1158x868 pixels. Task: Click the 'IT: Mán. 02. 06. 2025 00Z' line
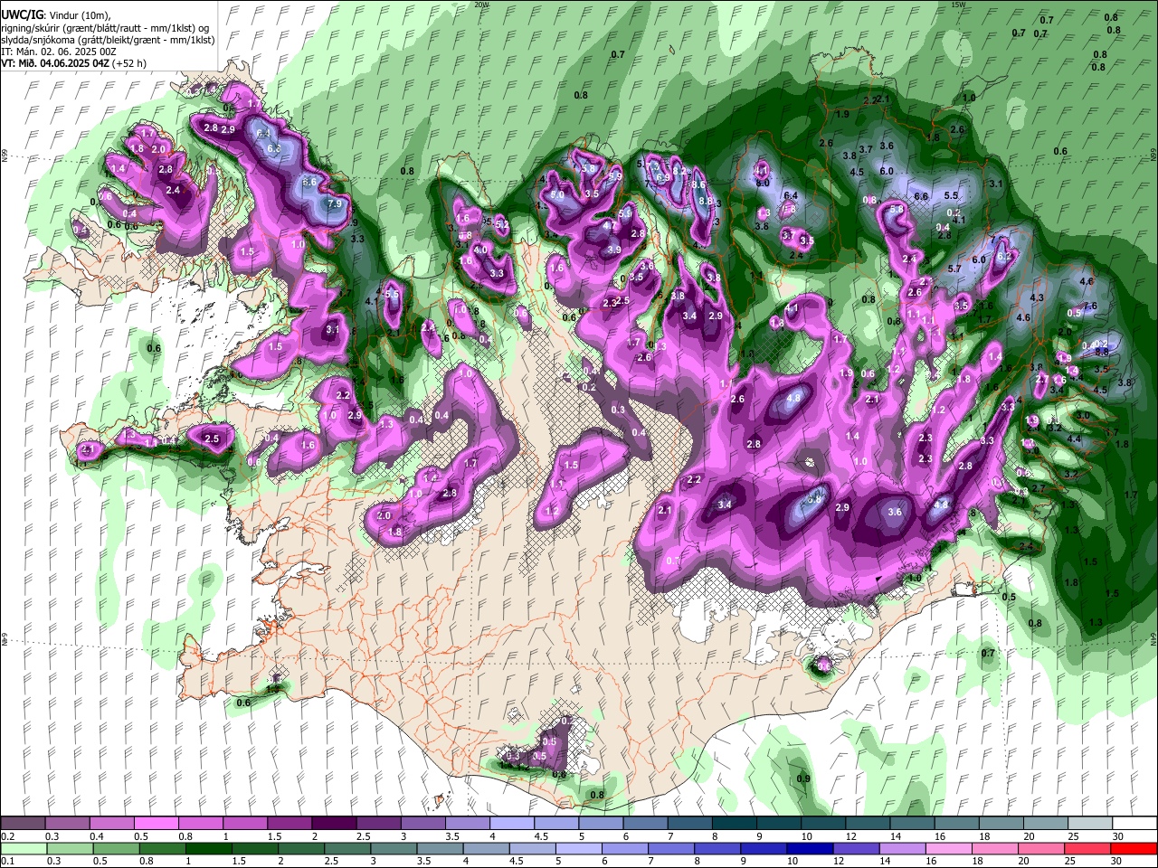click(x=58, y=52)
